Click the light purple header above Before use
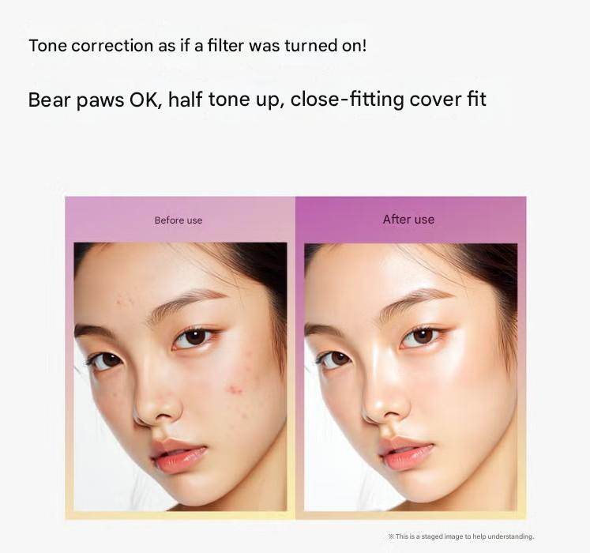Image resolution: width=590 pixels, height=553 pixels. 180,220
